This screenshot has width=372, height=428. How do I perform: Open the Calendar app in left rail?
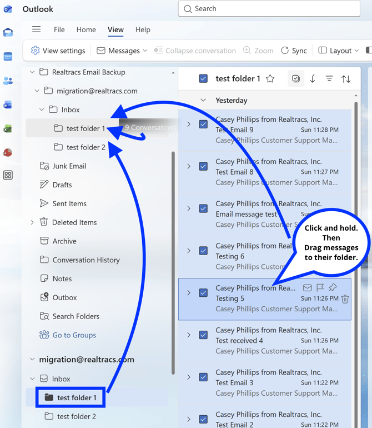pyautogui.click(x=8, y=57)
